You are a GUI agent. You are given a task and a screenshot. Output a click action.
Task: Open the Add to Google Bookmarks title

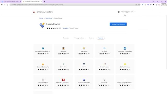[x=125, y=83]
